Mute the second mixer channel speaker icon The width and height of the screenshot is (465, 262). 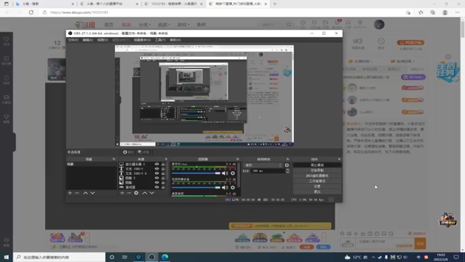[x=225, y=187]
